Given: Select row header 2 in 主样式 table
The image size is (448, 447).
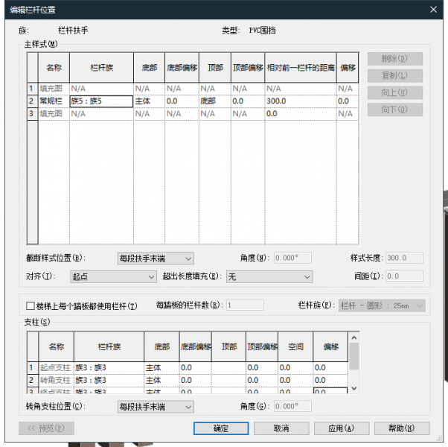Looking at the screenshot, I should pos(33,101).
